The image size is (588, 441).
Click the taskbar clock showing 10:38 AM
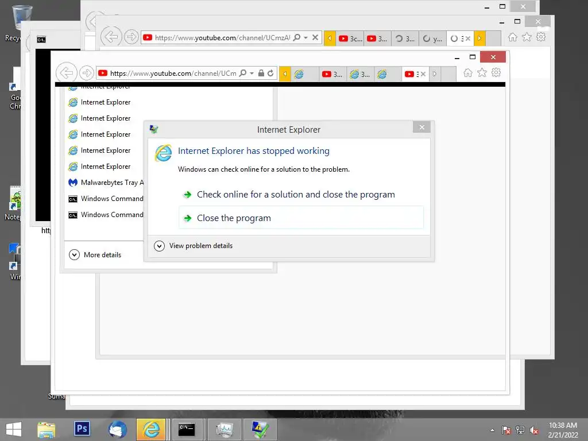(563, 430)
